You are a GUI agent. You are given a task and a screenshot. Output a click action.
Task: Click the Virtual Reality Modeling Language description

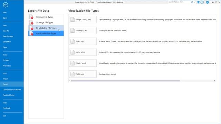point(157,63)
